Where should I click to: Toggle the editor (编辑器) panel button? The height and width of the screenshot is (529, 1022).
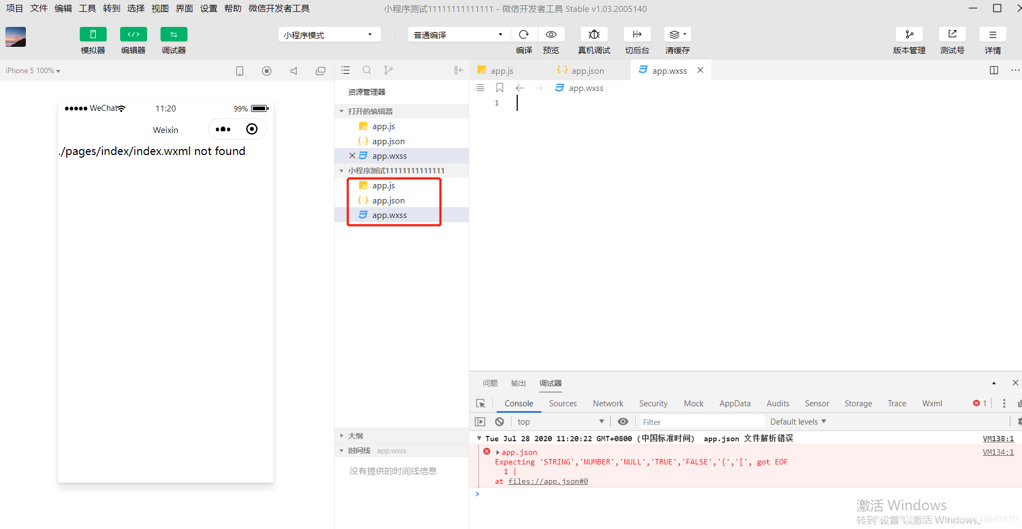pos(133,34)
